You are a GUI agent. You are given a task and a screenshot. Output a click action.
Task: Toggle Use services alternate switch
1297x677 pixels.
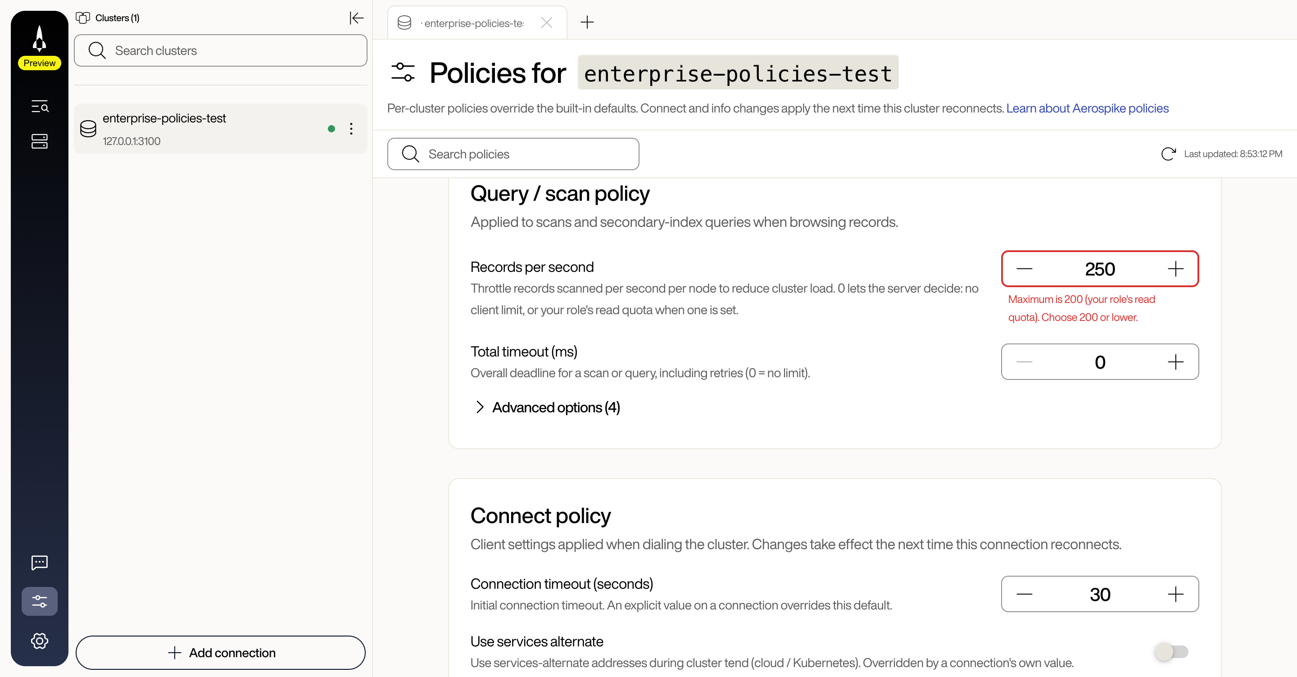click(x=1171, y=652)
